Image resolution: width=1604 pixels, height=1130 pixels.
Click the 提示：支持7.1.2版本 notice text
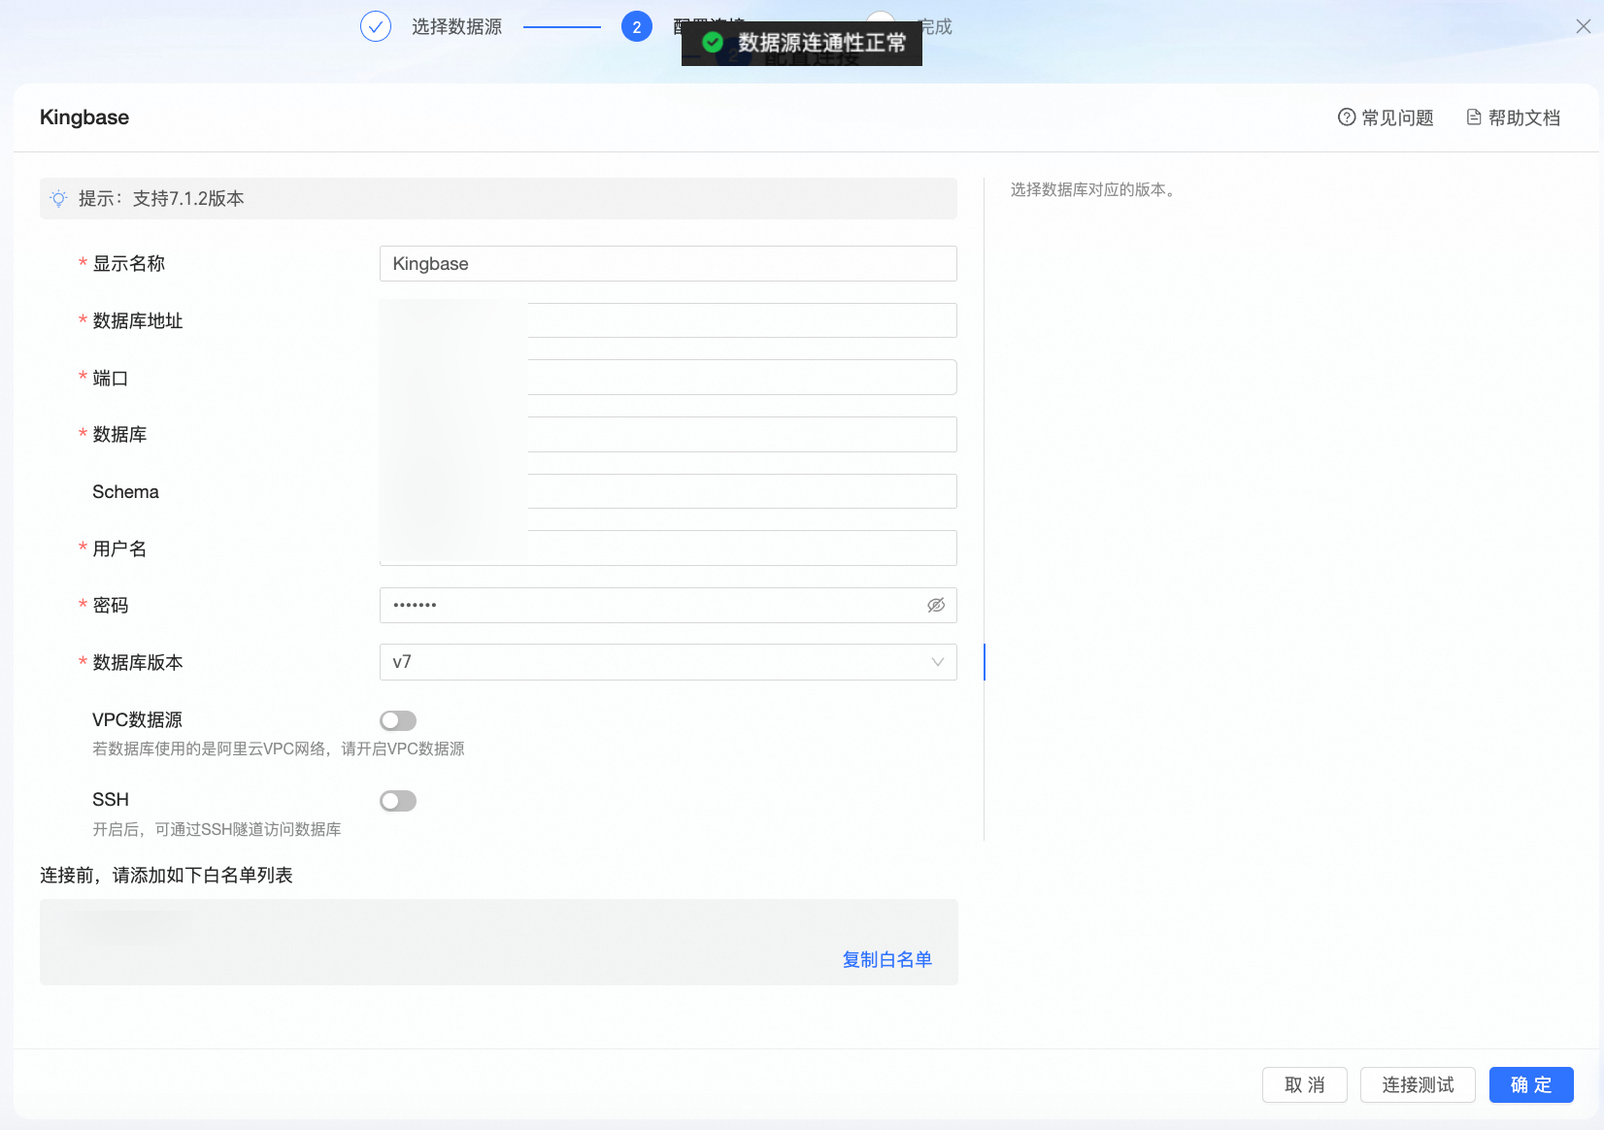161,198
